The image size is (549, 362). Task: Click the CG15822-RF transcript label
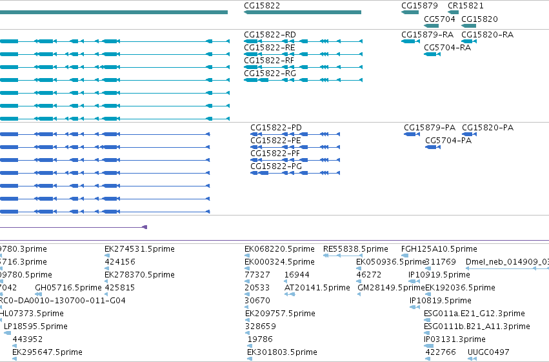point(269,61)
